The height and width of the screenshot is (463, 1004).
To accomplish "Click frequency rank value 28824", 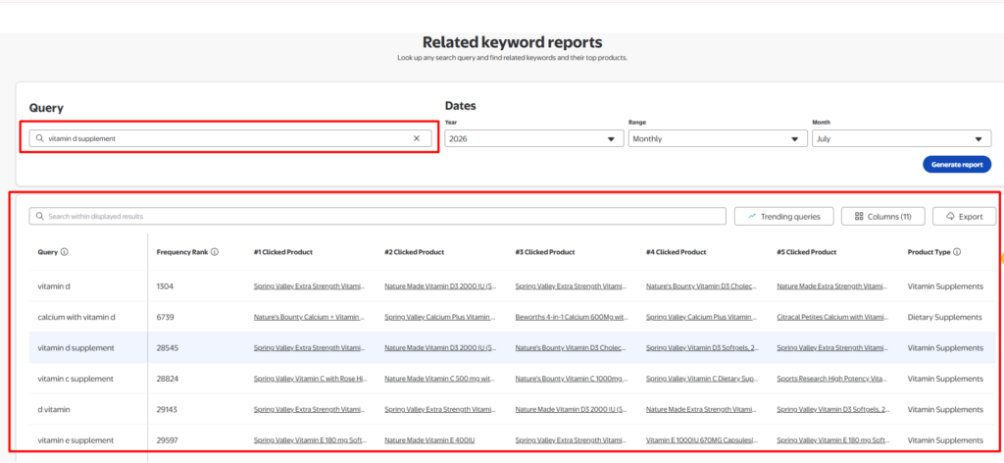I will (x=167, y=379).
